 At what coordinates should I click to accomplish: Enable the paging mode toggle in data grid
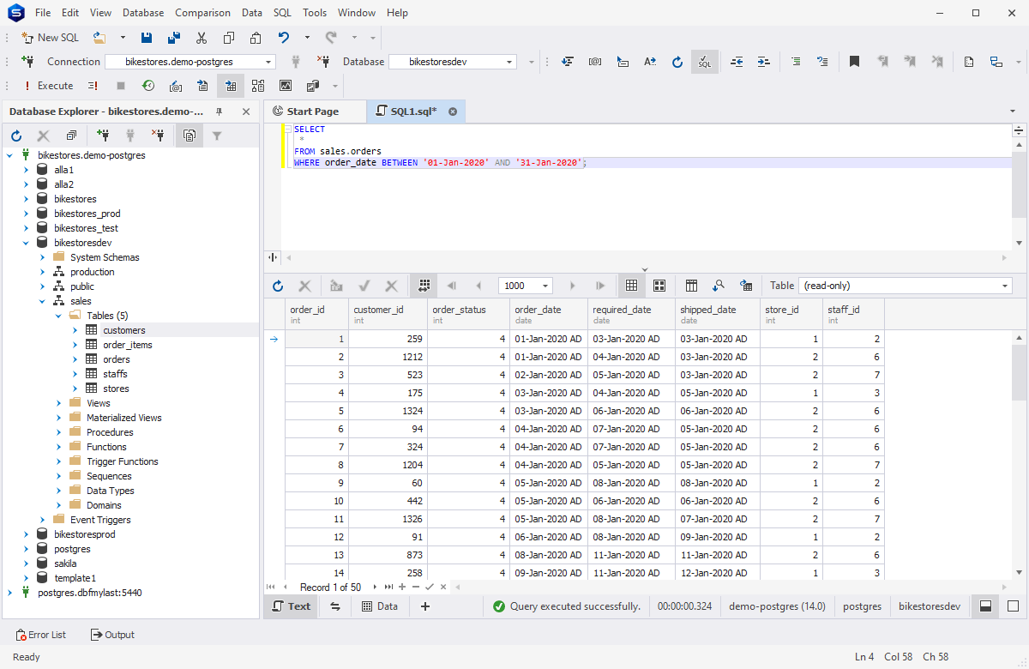424,286
